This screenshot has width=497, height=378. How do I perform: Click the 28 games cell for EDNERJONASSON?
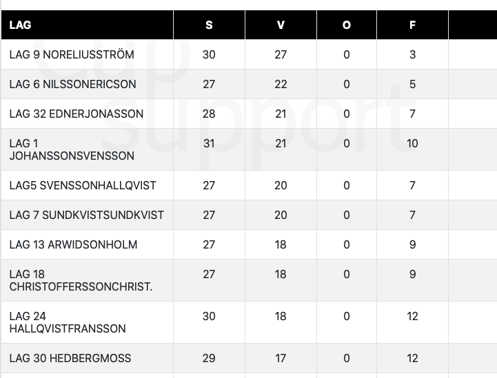tap(209, 114)
